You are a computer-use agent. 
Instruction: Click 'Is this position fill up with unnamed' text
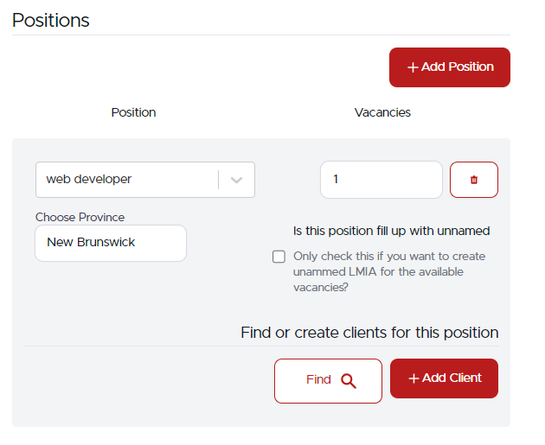pyautogui.click(x=391, y=231)
